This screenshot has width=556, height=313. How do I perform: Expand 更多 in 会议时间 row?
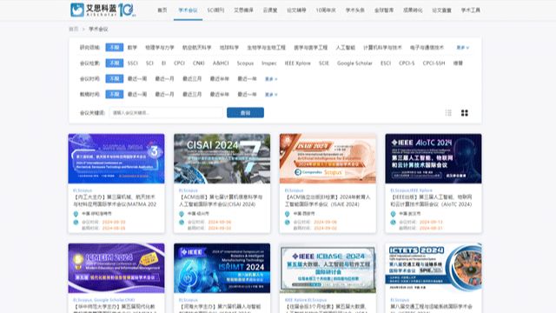point(271,79)
